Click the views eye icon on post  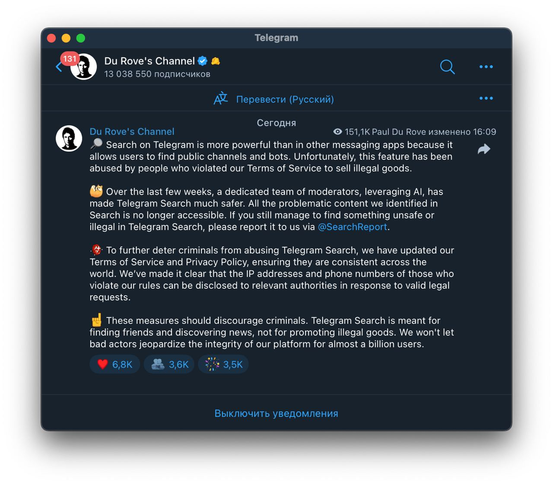(338, 132)
